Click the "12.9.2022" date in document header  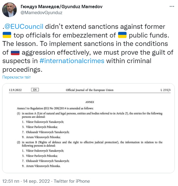point(15,90)
